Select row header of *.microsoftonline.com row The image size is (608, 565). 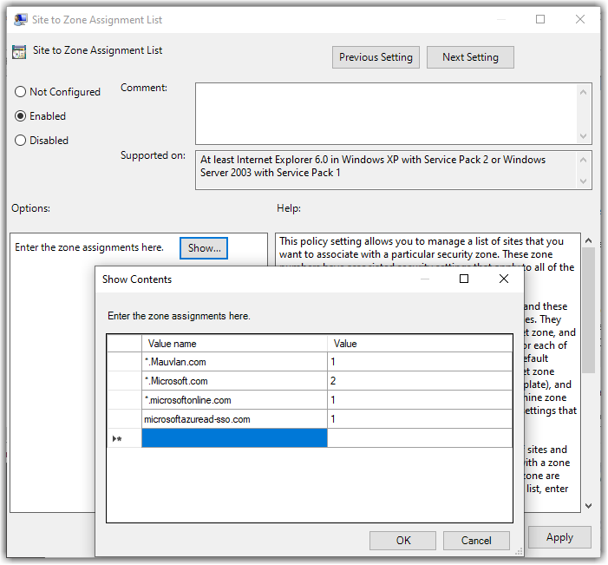(124, 400)
